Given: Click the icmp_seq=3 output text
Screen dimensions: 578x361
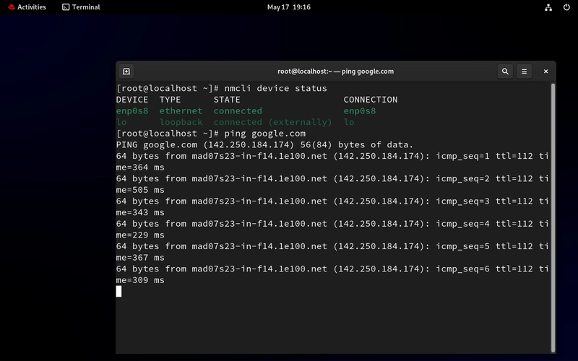Looking at the screenshot, I should tap(462, 201).
